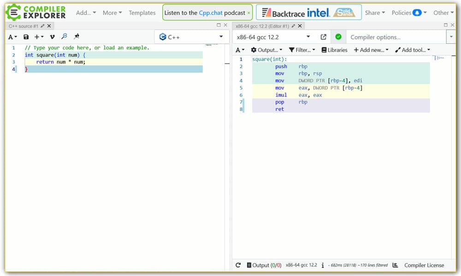This screenshot has width=461, height=276.
Task: Open the x86-64 gcc 12.2 compiler dropdown
Action: (x=272, y=36)
